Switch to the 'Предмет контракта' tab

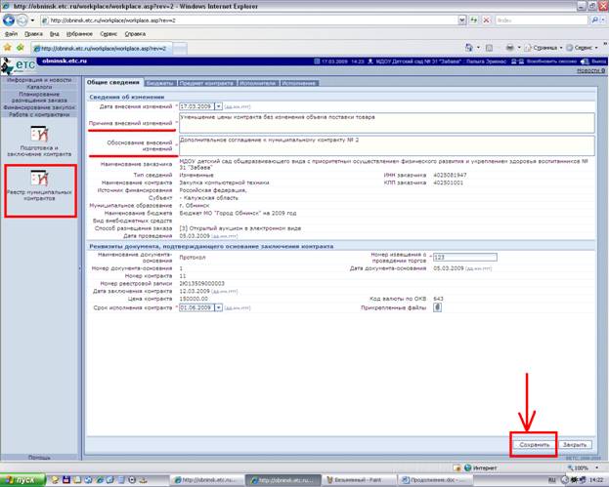pyautogui.click(x=206, y=83)
